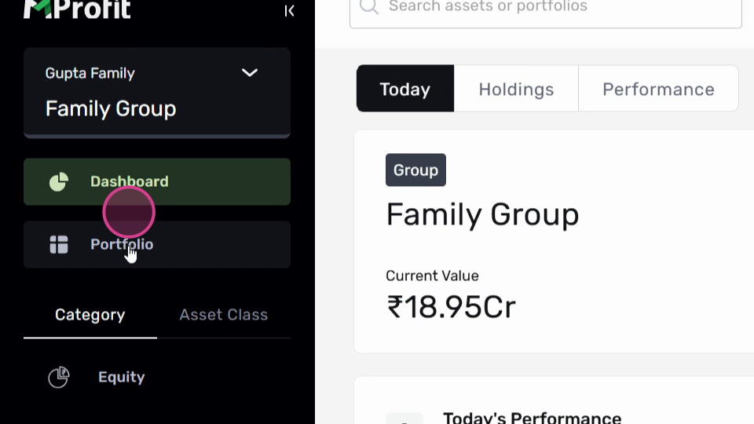This screenshot has width=754, height=424.
Task: Click the Search assets or portfolios field
Action: [x=545, y=10]
